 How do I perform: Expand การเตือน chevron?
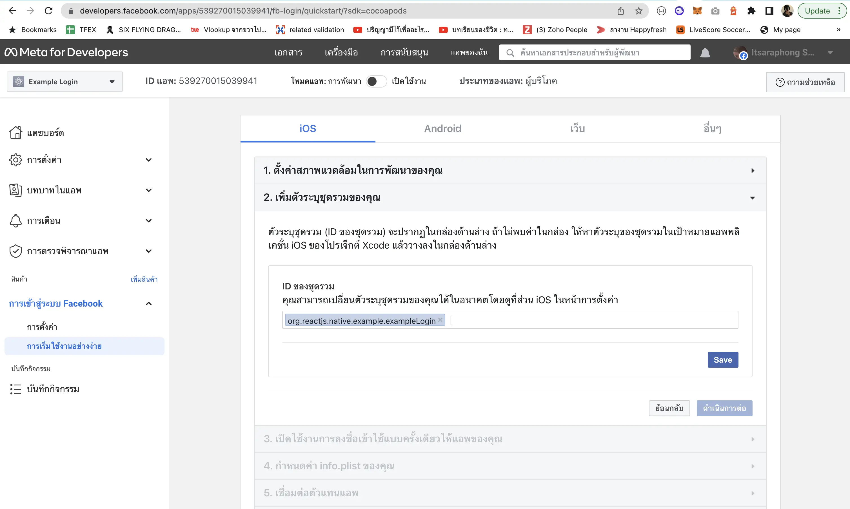coord(149,220)
